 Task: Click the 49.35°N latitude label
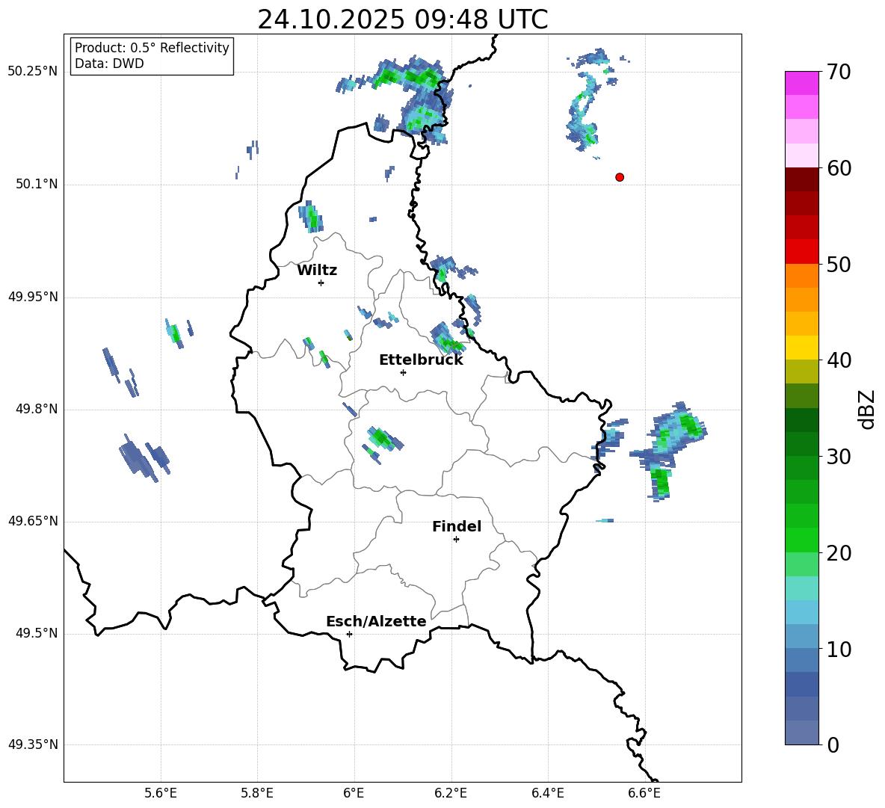tap(33, 745)
